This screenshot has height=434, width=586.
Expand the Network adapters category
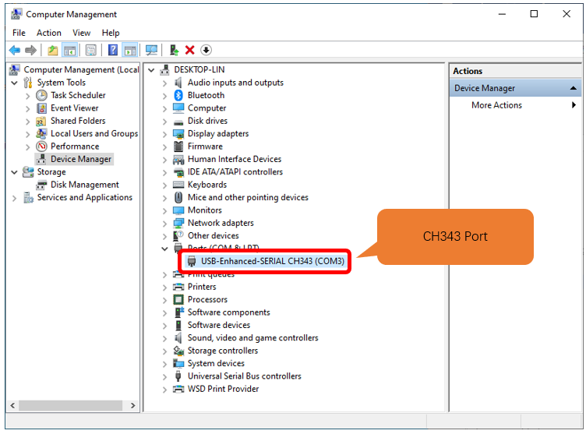point(164,224)
